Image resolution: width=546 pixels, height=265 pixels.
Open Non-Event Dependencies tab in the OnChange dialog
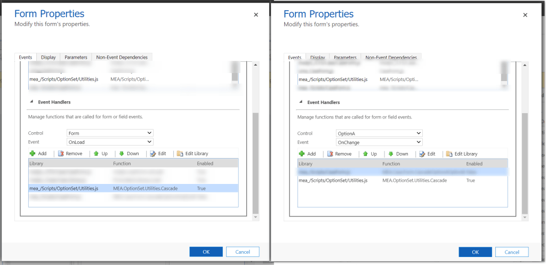click(391, 58)
